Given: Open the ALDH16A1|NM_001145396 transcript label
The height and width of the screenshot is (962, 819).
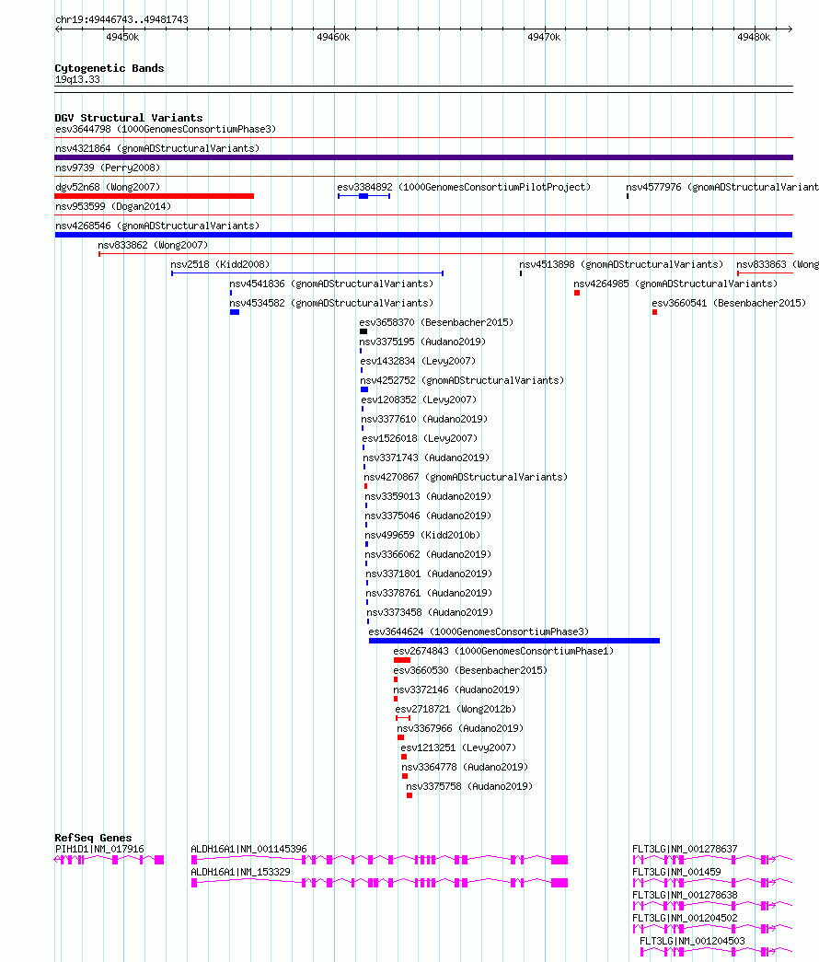Looking at the screenshot, I should [x=248, y=849].
